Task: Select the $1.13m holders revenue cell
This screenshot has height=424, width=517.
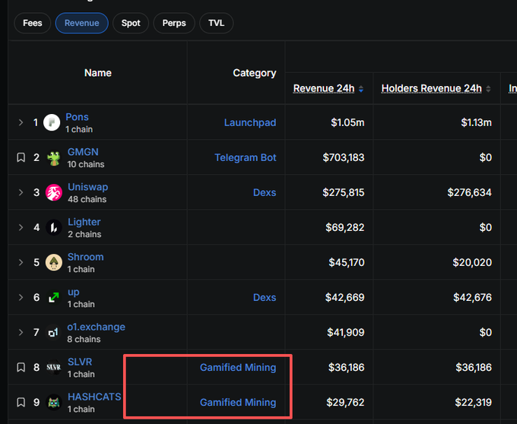Action: point(476,122)
